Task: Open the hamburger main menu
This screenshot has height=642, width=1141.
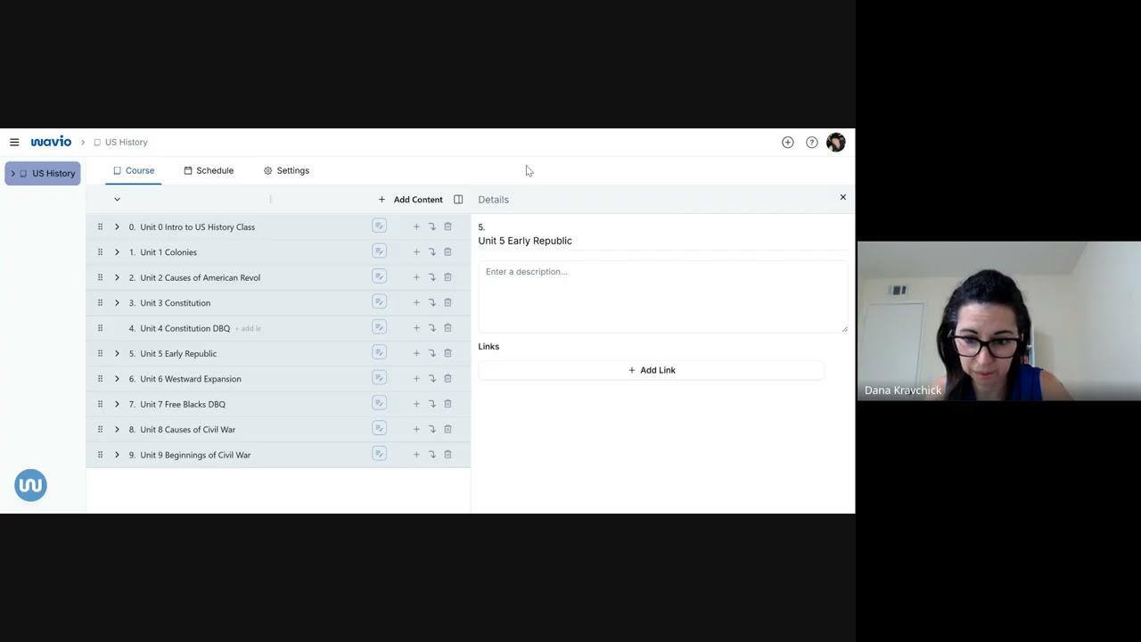Action: (14, 142)
